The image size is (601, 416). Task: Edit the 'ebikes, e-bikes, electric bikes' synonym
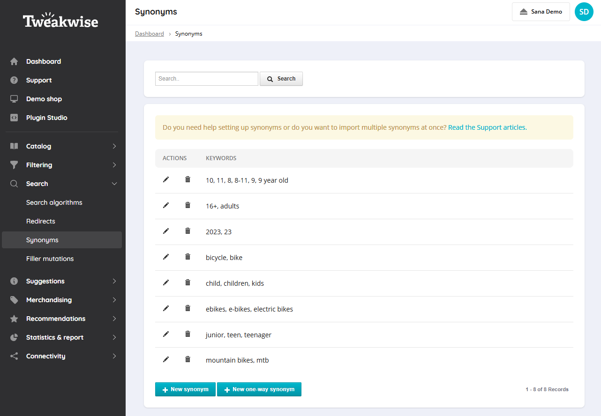[165, 308]
